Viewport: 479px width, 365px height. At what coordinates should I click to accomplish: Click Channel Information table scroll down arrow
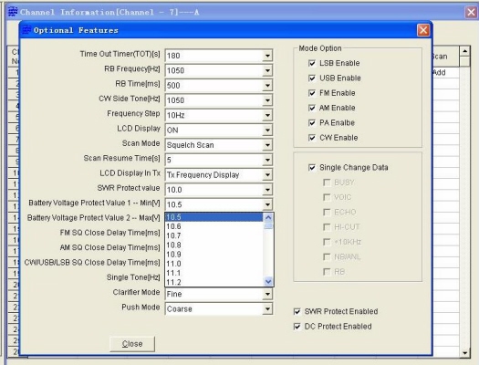[x=464, y=353]
